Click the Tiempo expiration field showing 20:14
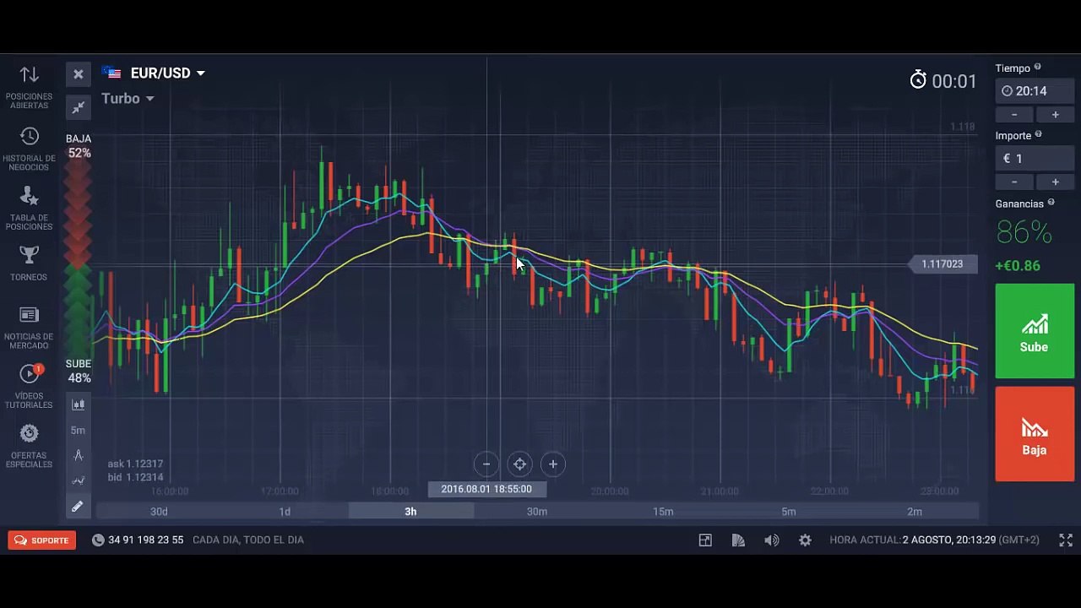The width and height of the screenshot is (1081, 608). 1035,91
